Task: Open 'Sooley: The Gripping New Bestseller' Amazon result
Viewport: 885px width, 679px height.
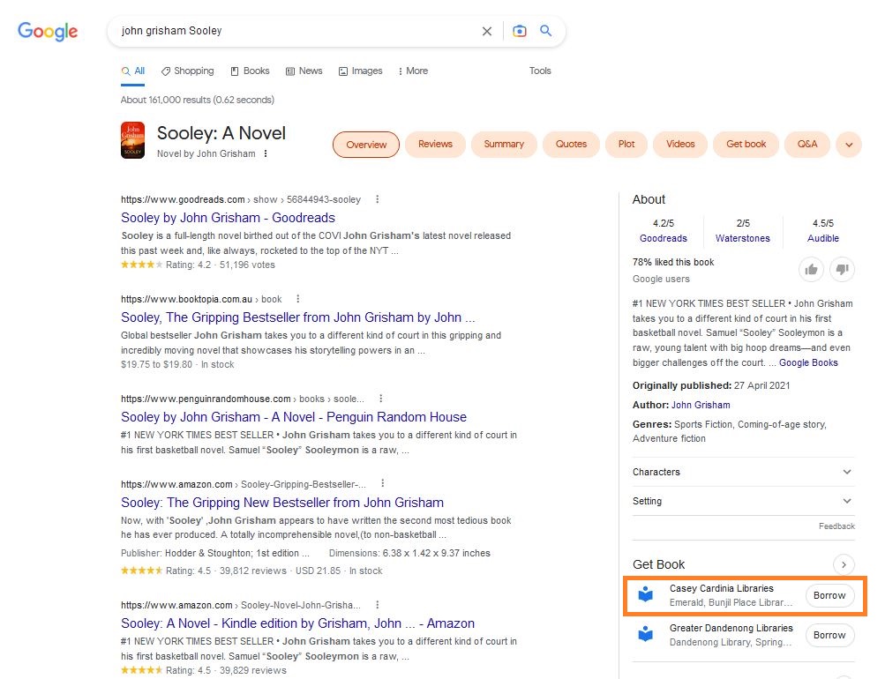Action: point(282,503)
